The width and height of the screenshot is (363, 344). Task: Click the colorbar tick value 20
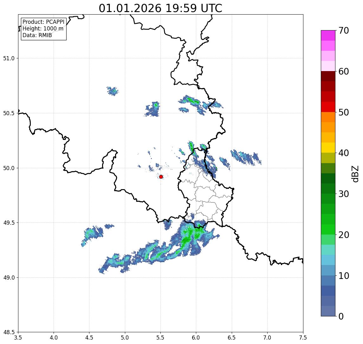coord(343,235)
